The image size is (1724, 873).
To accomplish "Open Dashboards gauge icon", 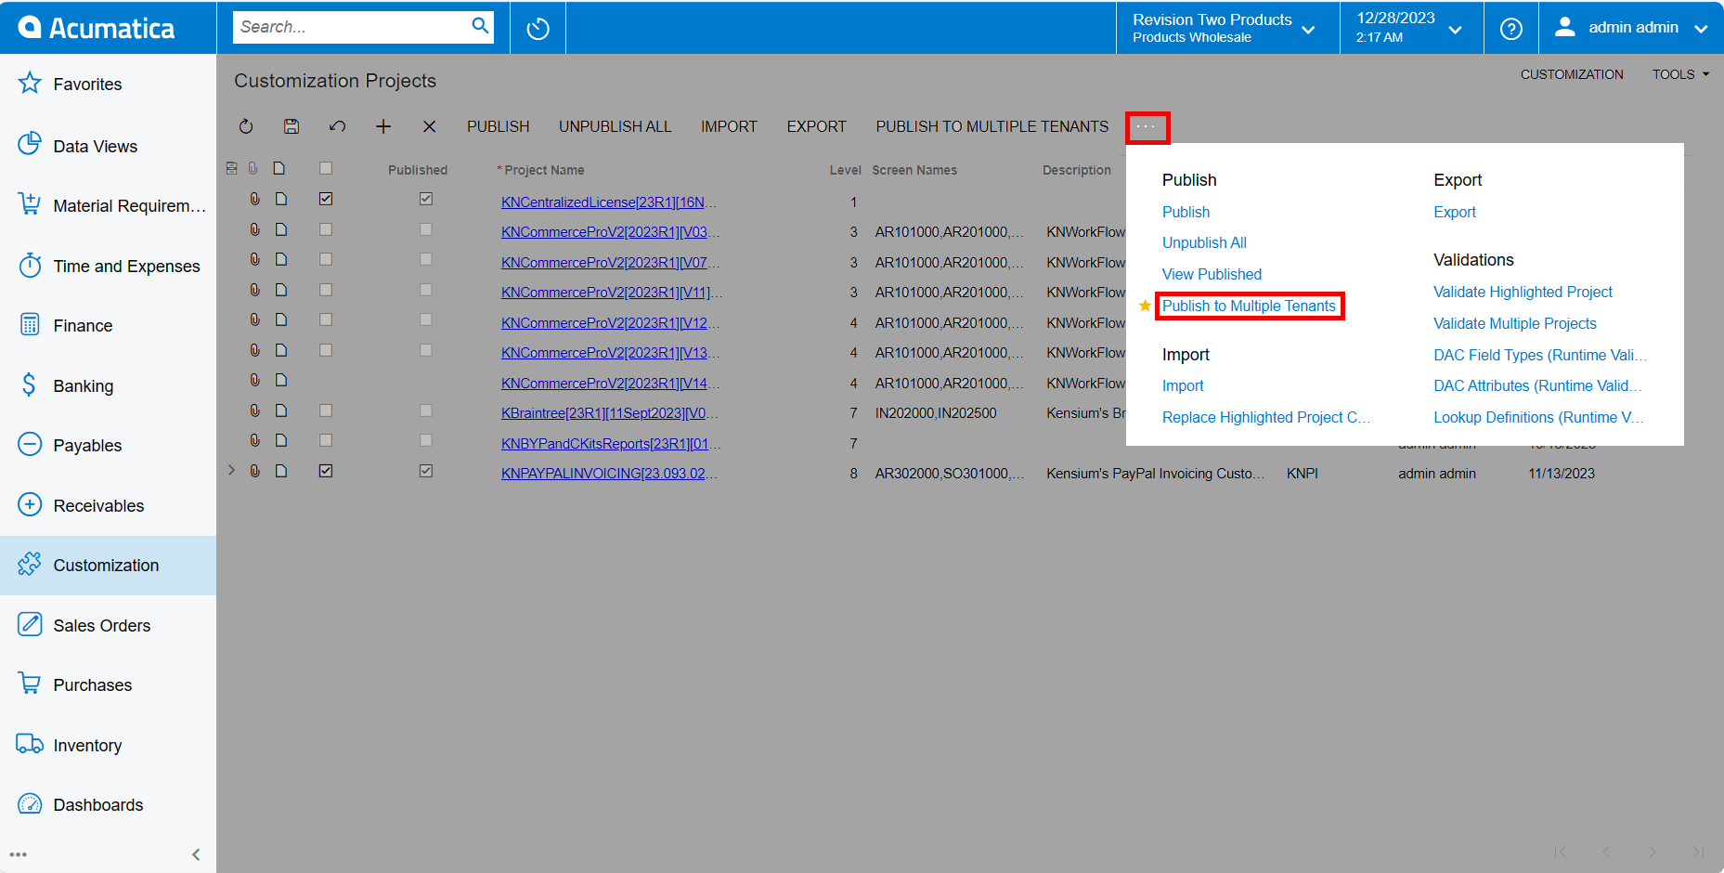I will (30, 804).
